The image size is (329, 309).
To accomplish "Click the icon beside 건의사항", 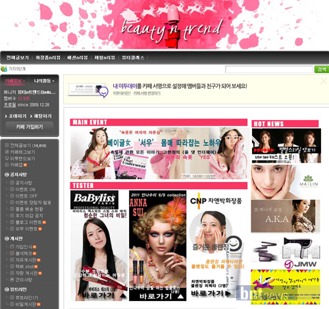I will 12,279.
